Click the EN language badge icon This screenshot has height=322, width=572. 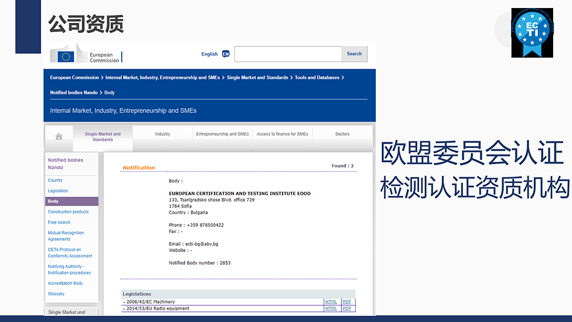click(x=225, y=54)
